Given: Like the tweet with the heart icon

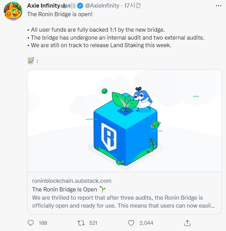Looking at the screenshot, I should [131, 223].
